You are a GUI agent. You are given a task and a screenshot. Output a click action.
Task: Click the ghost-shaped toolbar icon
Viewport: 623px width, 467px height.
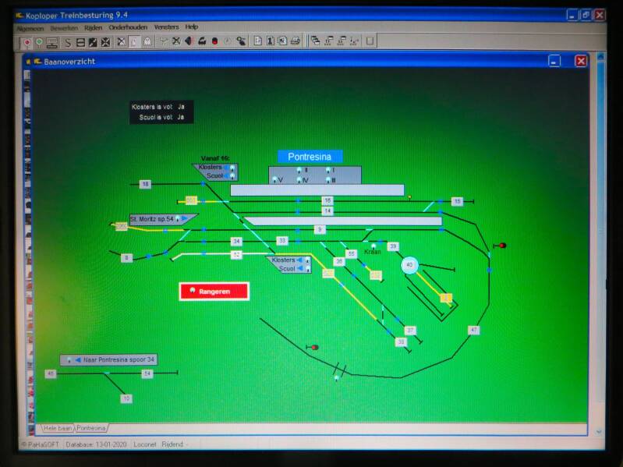(147, 41)
